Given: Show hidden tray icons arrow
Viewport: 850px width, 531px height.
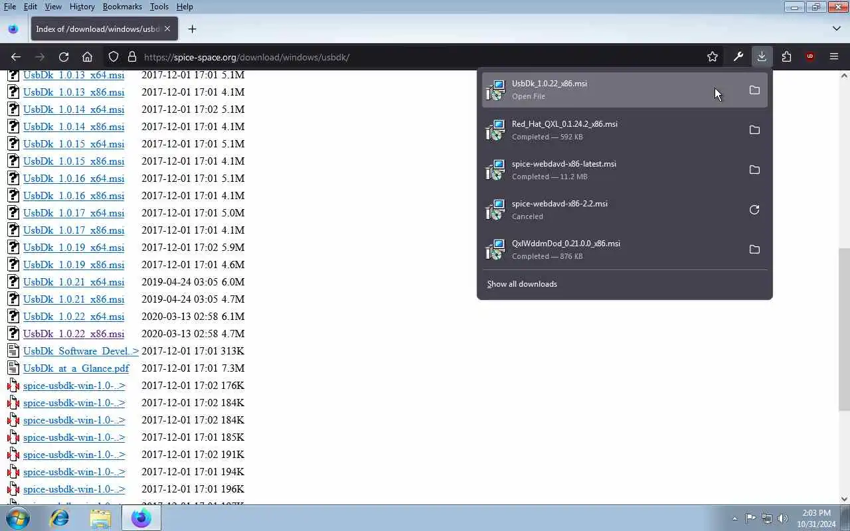Looking at the screenshot, I should tap(734, 518).
